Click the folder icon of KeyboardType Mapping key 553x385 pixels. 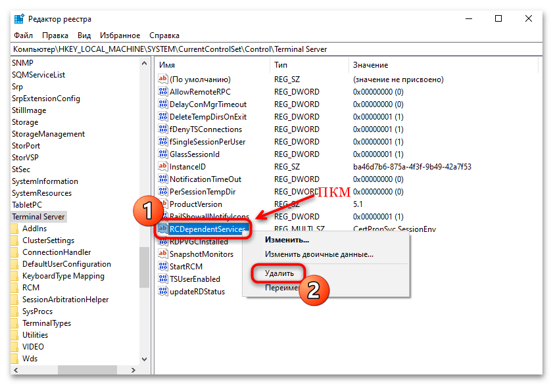14,276
